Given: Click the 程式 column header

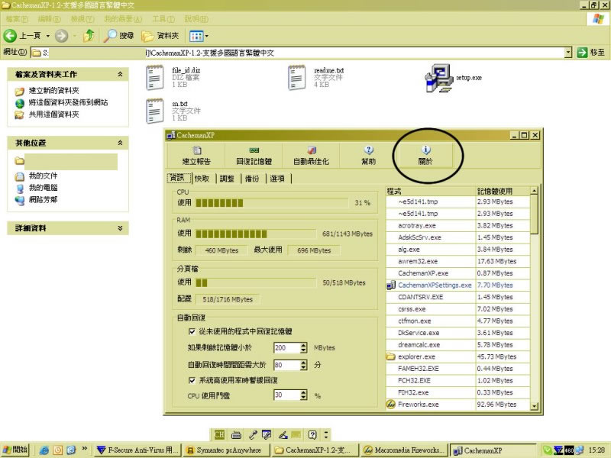Looking at the screenshot, I should 431,191.
